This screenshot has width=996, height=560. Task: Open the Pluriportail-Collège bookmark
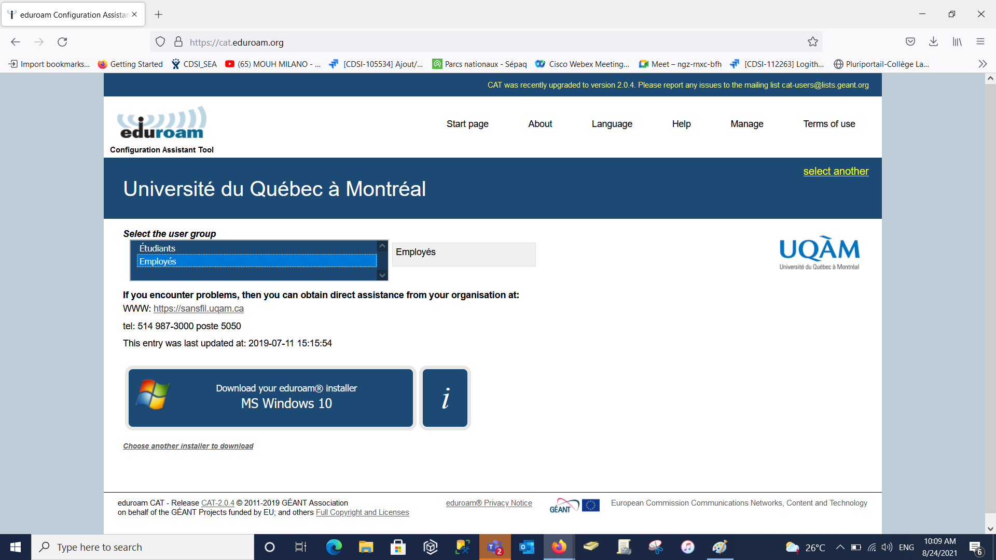(881, 64)
